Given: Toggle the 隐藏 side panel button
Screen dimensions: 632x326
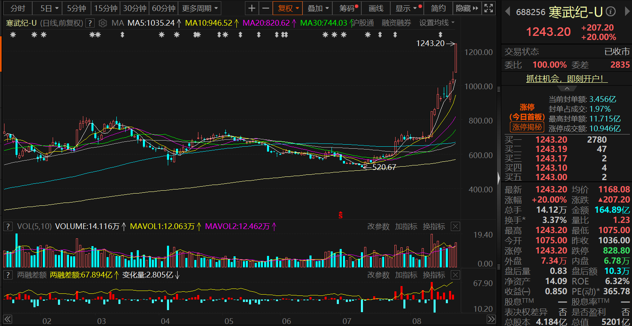Looking at the screenshot, I should (467, 8).
